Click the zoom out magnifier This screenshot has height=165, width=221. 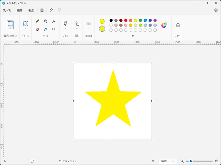(x=182, y=161)
